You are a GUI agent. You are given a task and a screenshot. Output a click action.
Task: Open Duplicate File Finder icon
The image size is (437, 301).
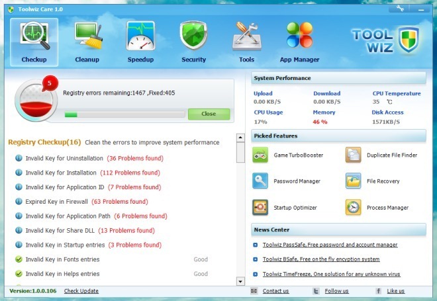(x=353, y=155)
